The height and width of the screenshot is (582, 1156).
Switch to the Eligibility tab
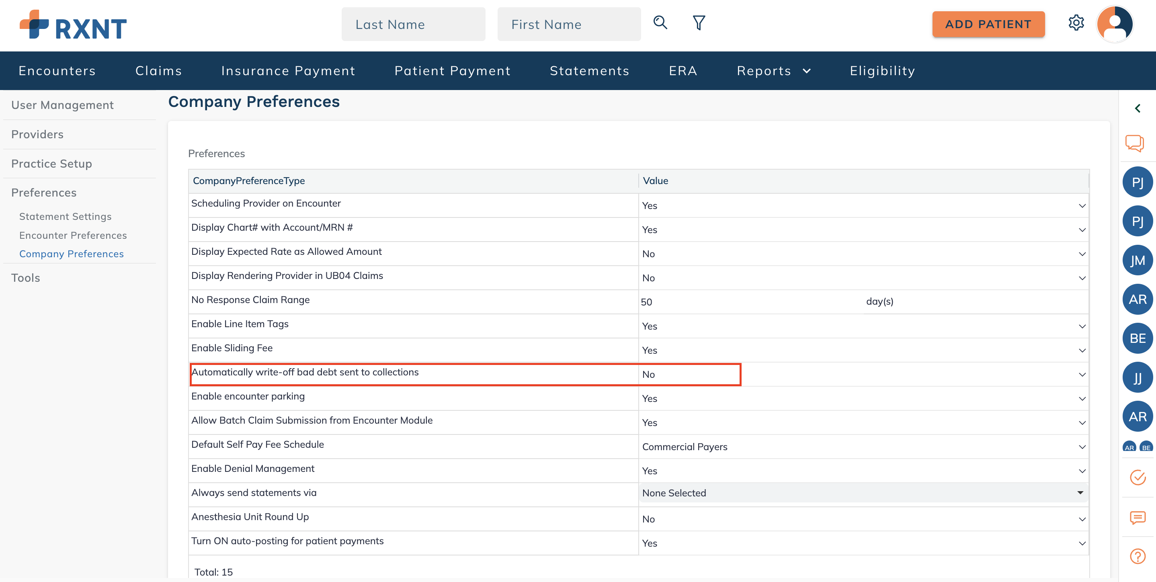pos(881,70)
